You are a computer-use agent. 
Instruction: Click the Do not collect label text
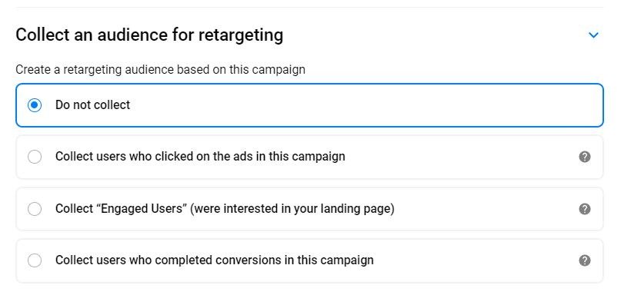click(92, 105)
